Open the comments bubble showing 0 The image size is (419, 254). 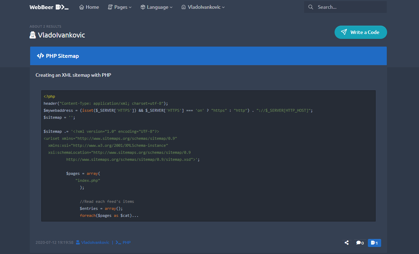[x=360, y=242]
